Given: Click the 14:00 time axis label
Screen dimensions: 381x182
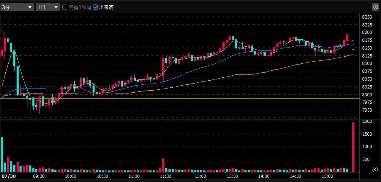Looking at the screenshot, I should (x=264, y=177).
